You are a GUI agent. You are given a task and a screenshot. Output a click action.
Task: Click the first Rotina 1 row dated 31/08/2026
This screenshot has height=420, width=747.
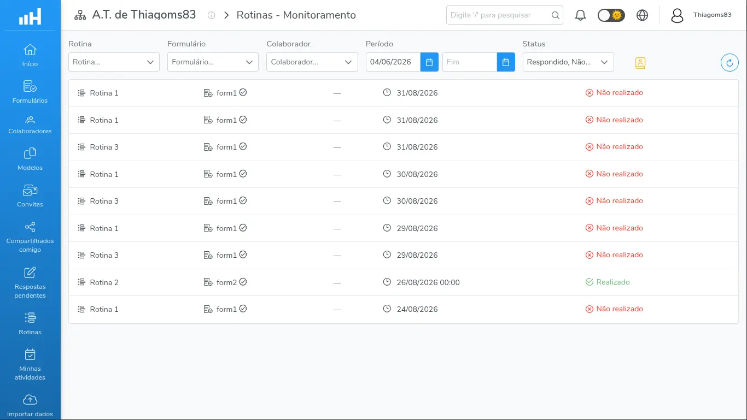click(404, 93)
